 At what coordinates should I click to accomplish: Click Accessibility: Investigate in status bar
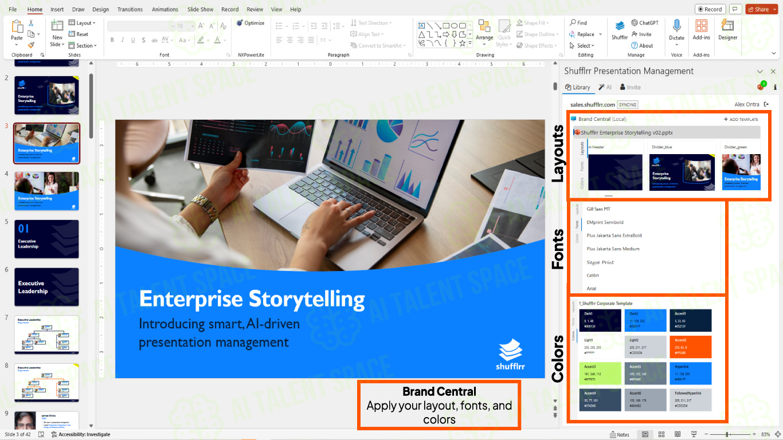[81, 434]
